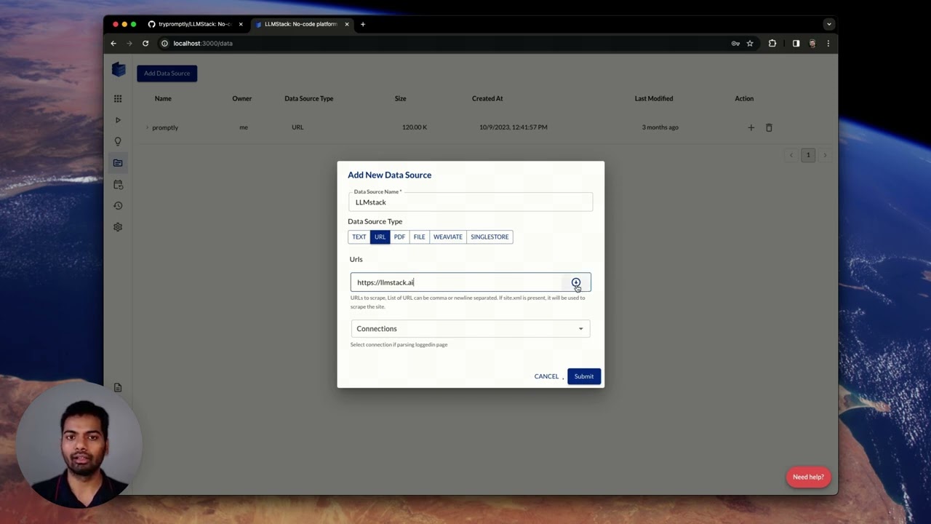This screenshot has width=931, height=524.
Task: Click the Size column header
Action: (400, 98)
